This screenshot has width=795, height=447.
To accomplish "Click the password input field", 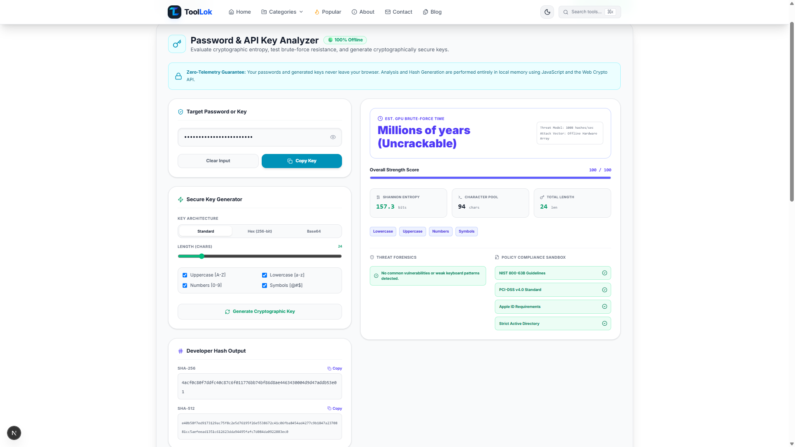I will pos(260,137).
